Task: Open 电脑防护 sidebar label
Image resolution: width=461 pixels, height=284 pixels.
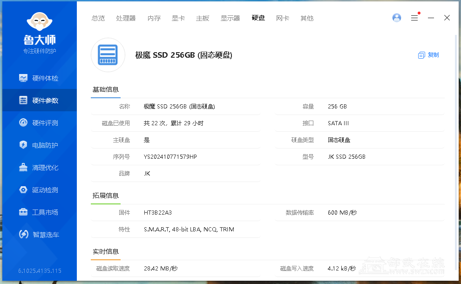Action: click(45, 145)
